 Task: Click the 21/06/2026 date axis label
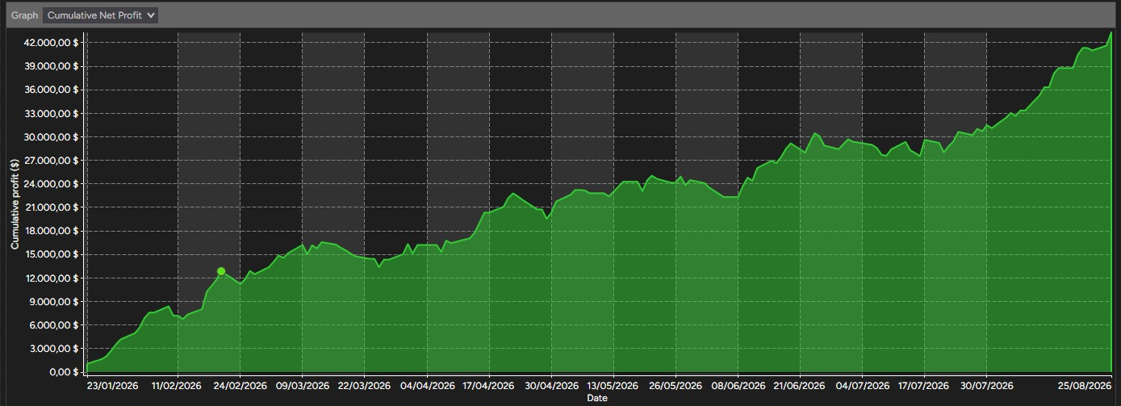click(799, 386)
